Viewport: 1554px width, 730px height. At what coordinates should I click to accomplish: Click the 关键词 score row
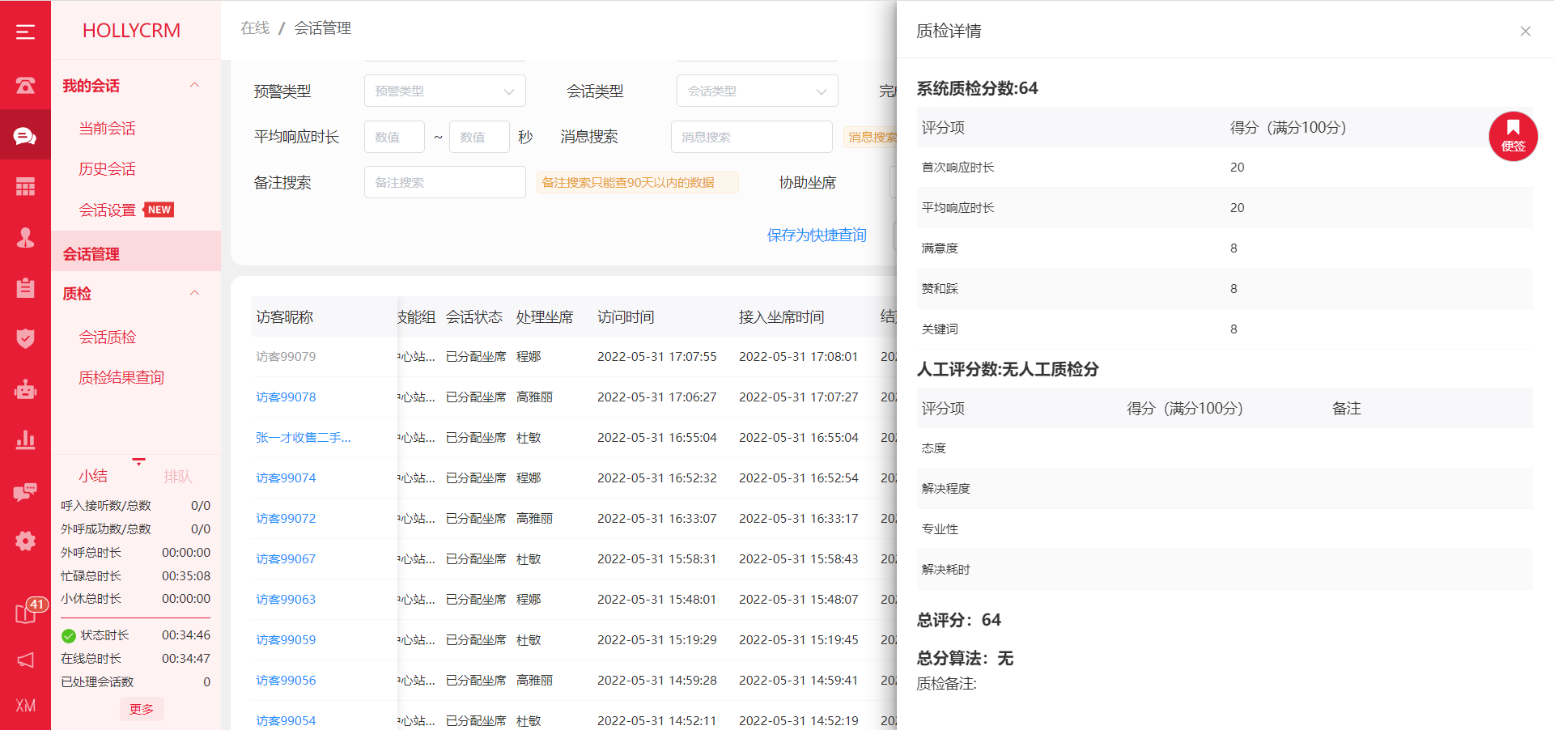point(1225,329)
